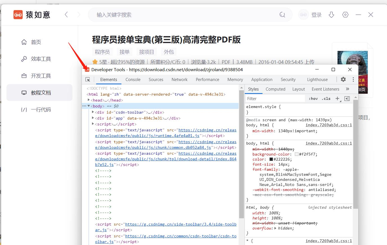This screenshot has height=245, width=387.
Task: Add new style rule plus icon
Action: [x=337, y=98]
